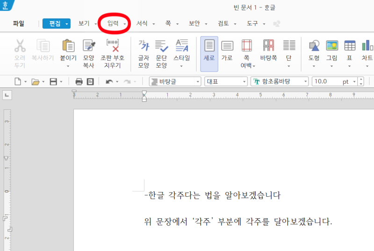Click the redo arrow icon
Screen dimensions: 374x251
coord(127,82)
